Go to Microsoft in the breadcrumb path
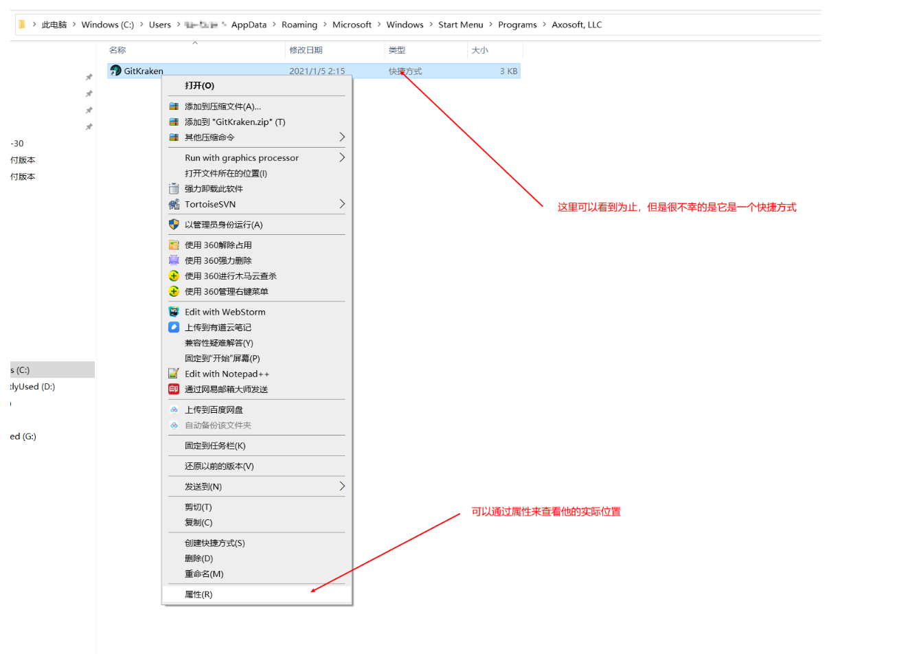 click(352, 24)
